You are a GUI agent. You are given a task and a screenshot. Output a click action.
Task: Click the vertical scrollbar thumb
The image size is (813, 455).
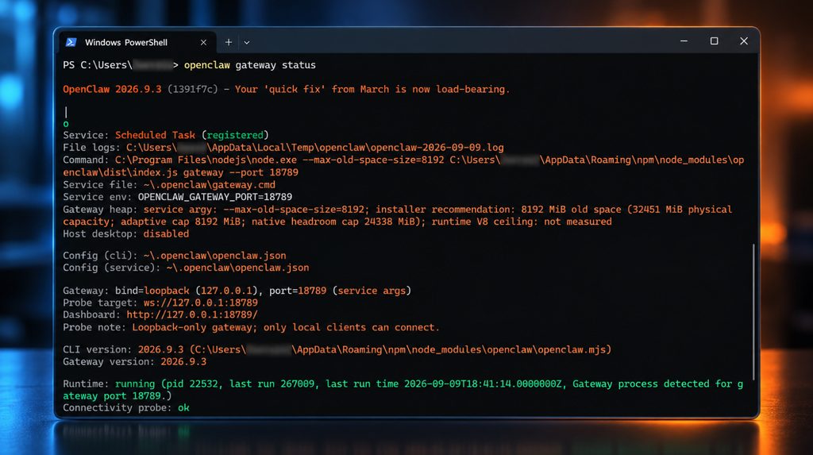[753, 312]
